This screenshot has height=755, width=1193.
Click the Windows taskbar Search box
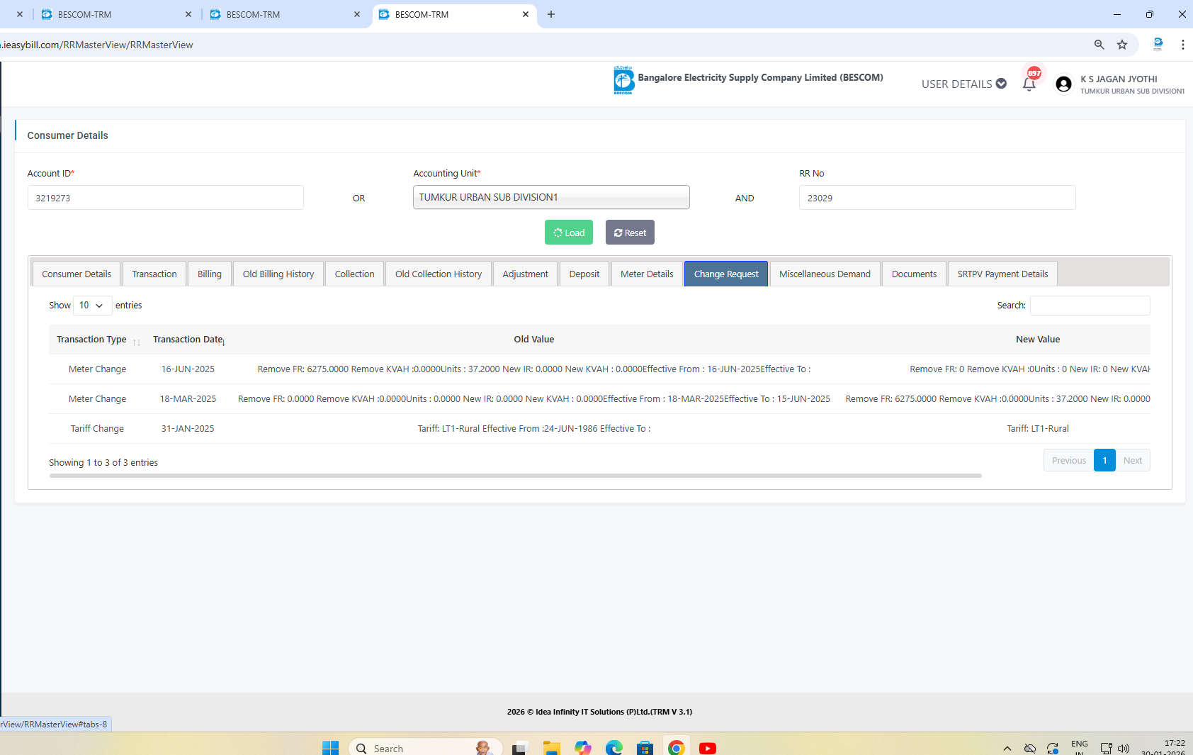[x=426, y=748]
